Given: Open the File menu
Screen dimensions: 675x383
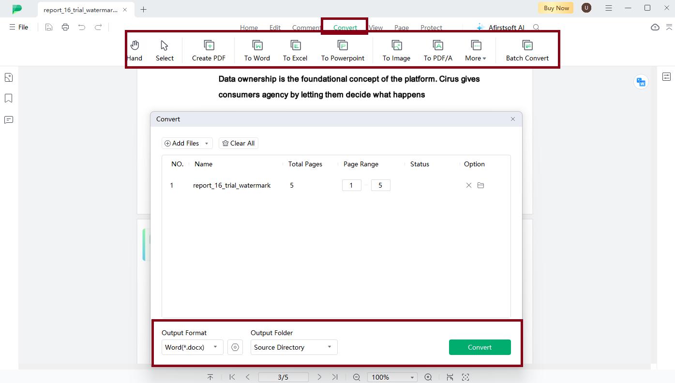Looking at the screenshot, I should pyautogui.click(x=19, y=27).
